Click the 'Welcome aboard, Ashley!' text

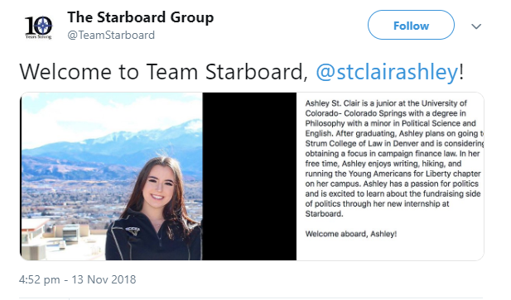coord(351,234)
